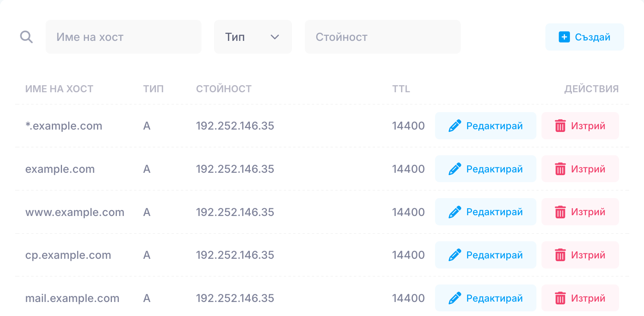This screenshot has height=316, width=644.
Task: Click pencil icon for cp.example.com row
Action: coord(455,255)
